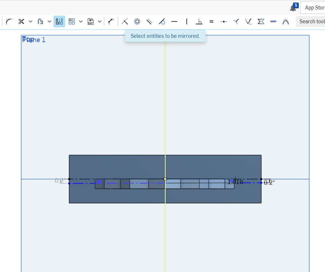
Task: Select the Dimension tool with diagonal arrows
Action: (x=111, y=21)
